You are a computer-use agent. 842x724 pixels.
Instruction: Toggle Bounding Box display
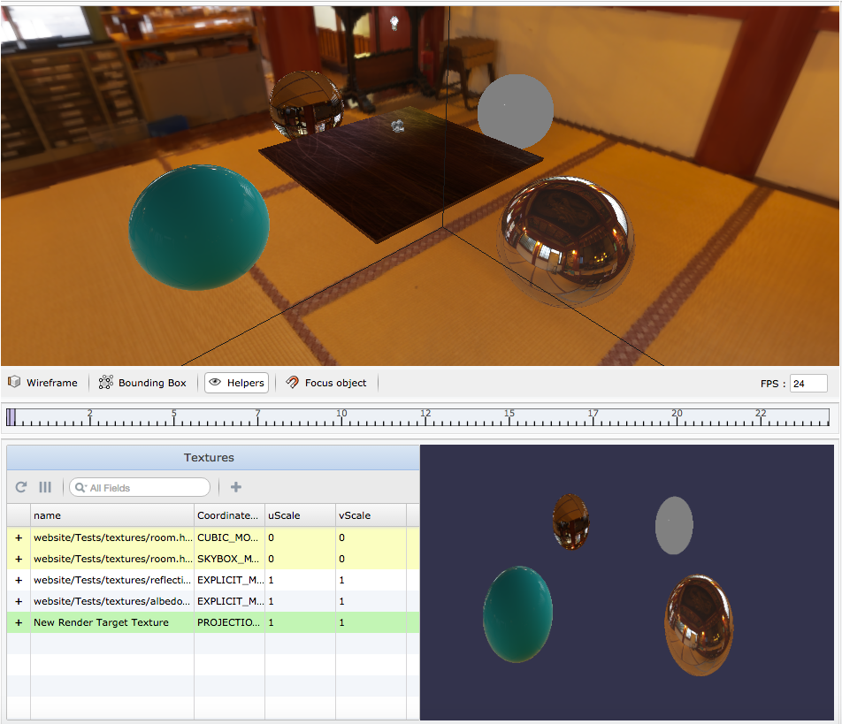click(x=143, y=383)
